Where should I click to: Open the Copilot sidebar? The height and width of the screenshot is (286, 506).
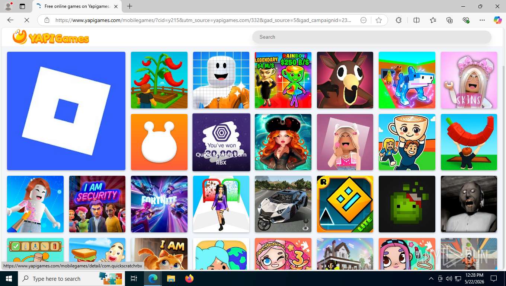point(497,20)
